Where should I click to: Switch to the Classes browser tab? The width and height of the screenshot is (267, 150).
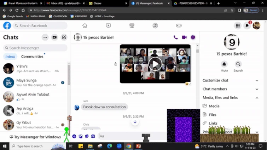point(108,3)
